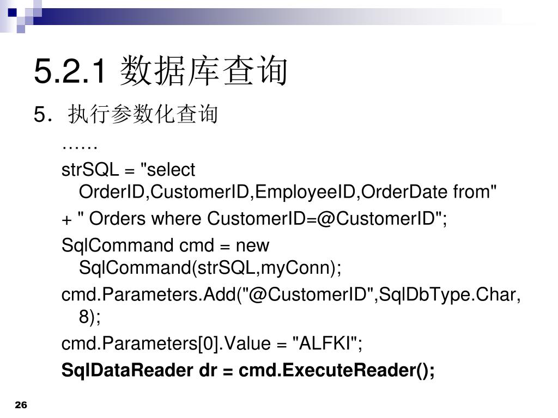This screenshot has height=418, width=558.
Task: Click the SqlCommand(strSQL,myConn); line
Action: (210, 268)
